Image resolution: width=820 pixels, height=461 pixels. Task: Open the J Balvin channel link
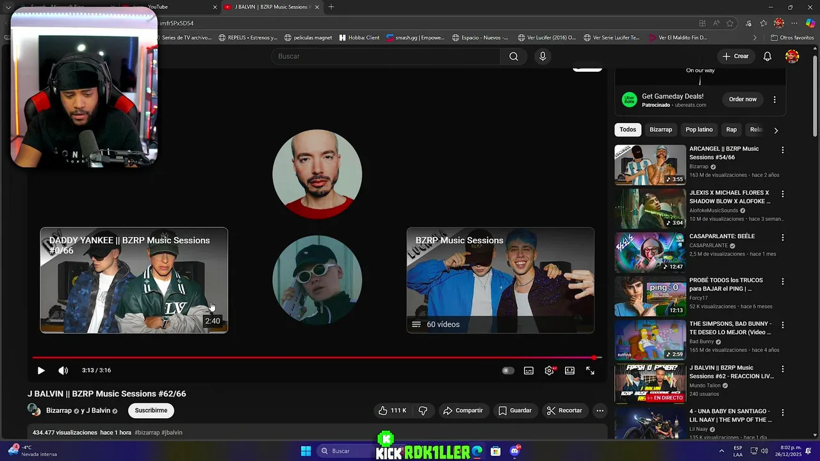[x=98, y=410]
